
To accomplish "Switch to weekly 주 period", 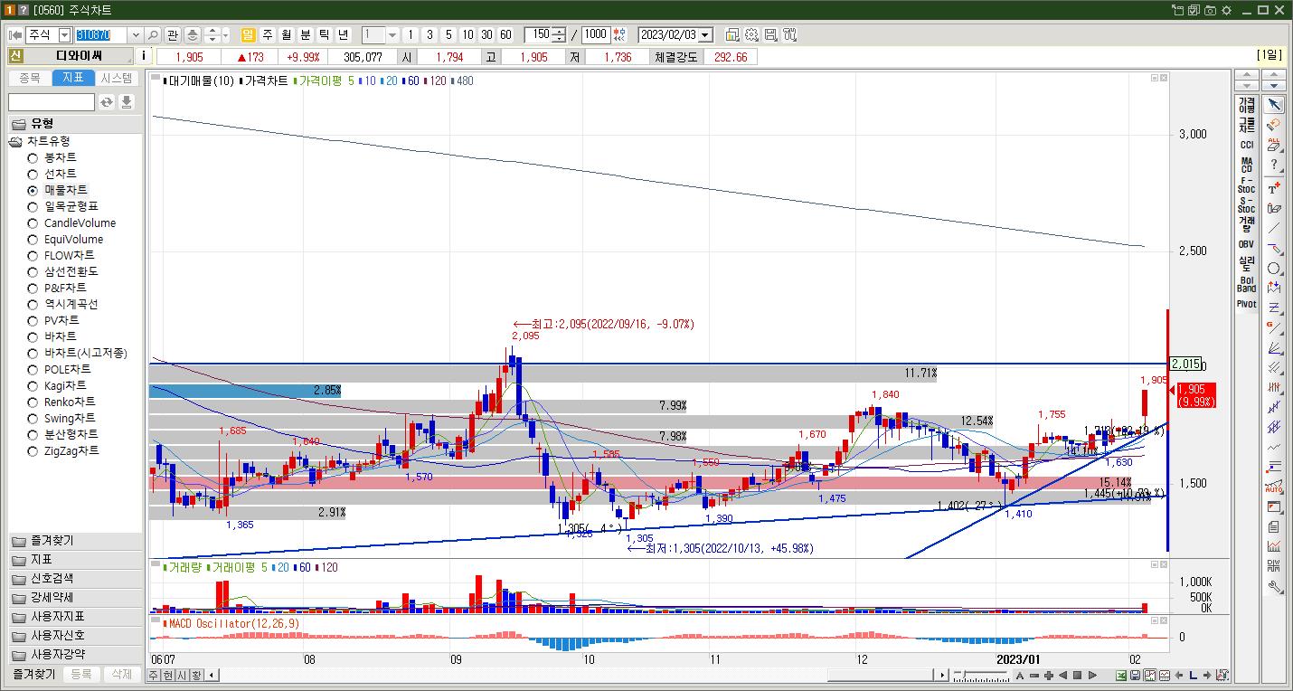I will [267, 34].
